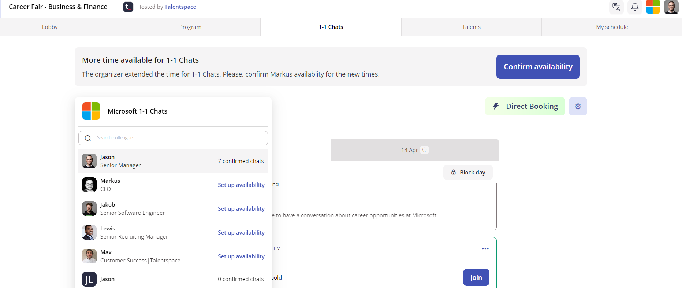Click the lightning bolt in Direct Booking
Viewport: 682px width, 288px height.
pyautogui.click(x=496, y=106)
